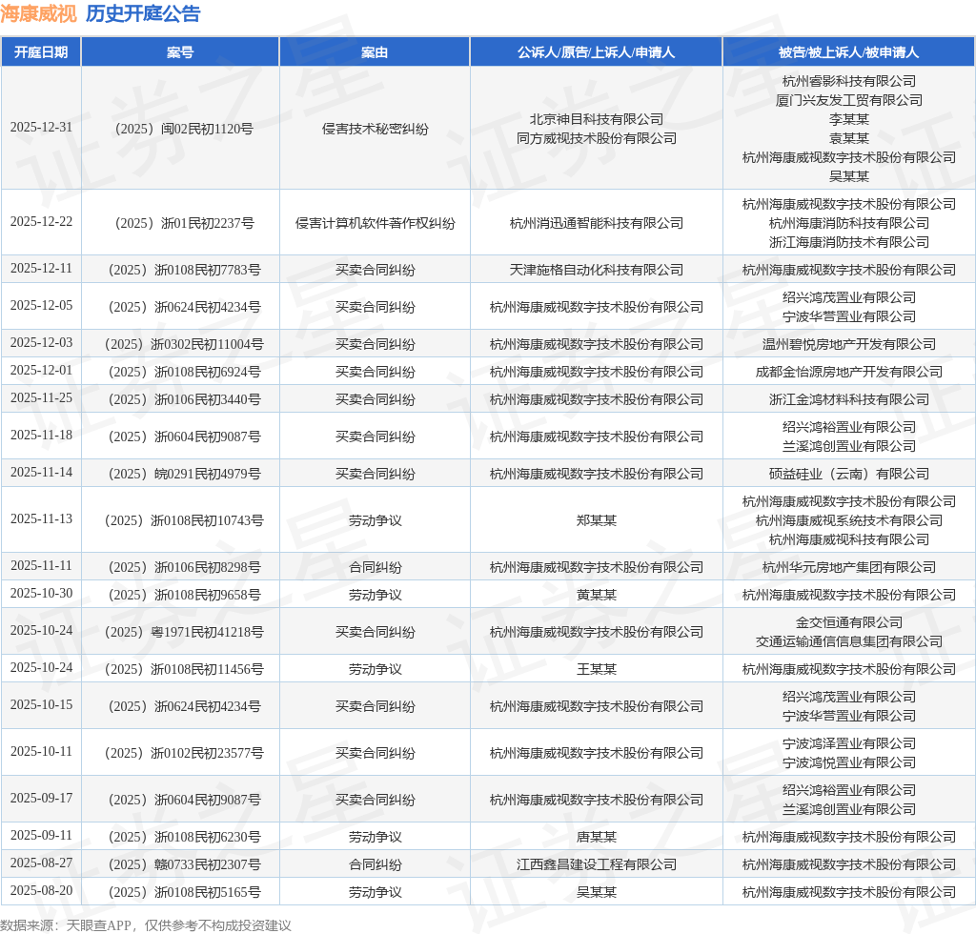Screen dimensions: 976x934
Task: Click plaintiff 同方威视技术股份有限公司
Action: click(x=597, y=138)
